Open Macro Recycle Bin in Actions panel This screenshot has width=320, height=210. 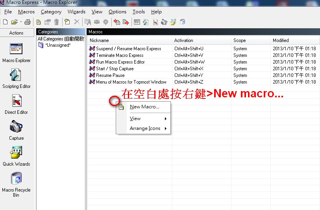click(x=16, y=184)
